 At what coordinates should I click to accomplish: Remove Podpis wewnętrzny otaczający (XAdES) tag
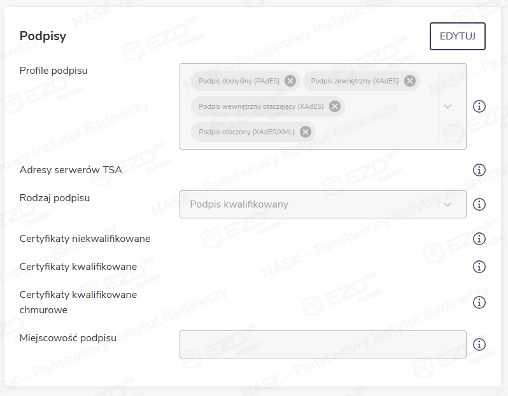[335, 106]
